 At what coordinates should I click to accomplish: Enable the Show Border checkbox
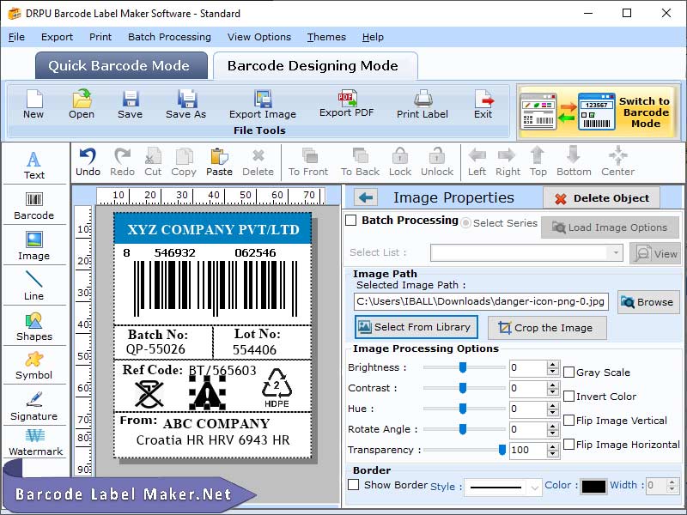(354, 485)
